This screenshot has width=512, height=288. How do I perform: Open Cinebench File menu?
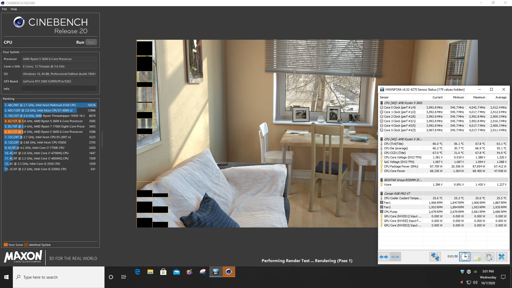click(x=5, y=9)
